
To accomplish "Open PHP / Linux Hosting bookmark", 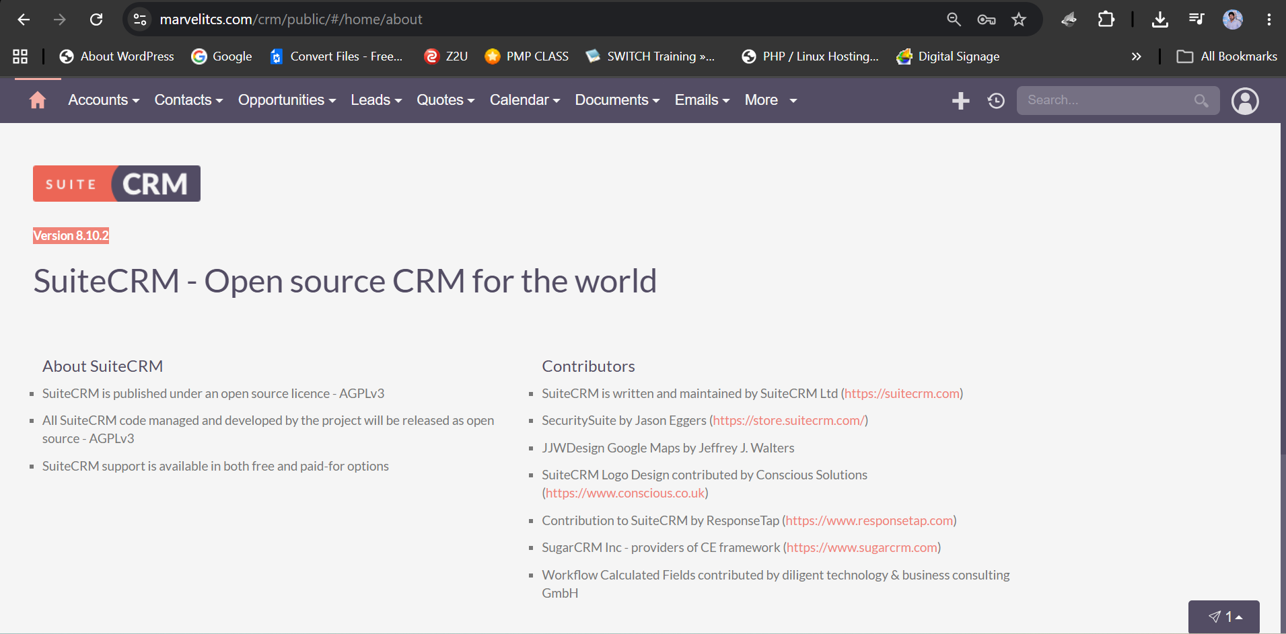I will [811, 56].
